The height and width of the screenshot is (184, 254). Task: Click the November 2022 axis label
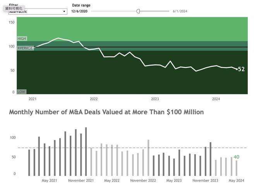pyautogui.click(x=143, y=181)
